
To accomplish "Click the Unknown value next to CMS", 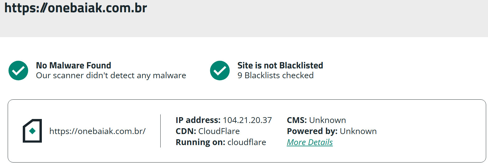I will pos(327,120).
